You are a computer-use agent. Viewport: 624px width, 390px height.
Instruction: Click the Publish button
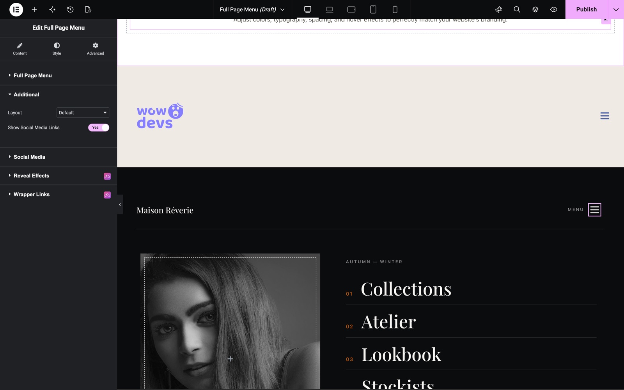tap(587, 9)
